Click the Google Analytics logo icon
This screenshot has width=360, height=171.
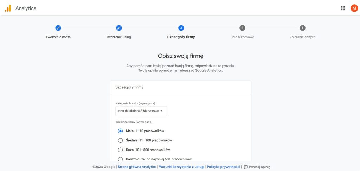8,8
